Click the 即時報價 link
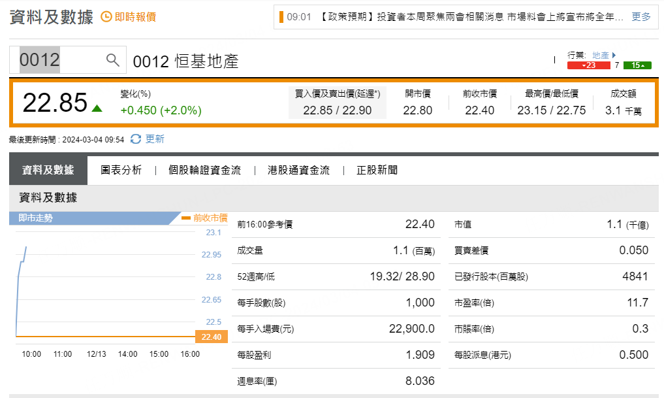Viewport: 664px width, 398px height. pyautogui.click(x=136, y=17)
